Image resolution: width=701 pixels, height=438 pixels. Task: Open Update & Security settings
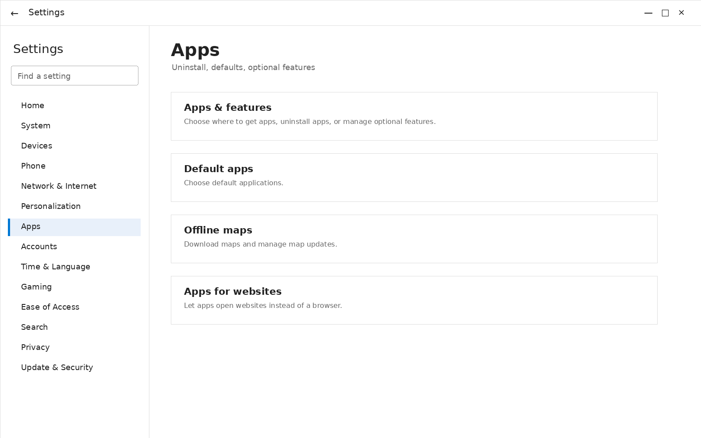coord(74,367)
